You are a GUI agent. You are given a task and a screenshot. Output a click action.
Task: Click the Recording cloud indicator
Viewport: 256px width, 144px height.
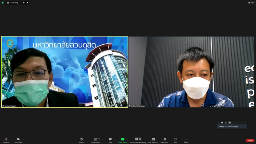(x=8, y=3)
